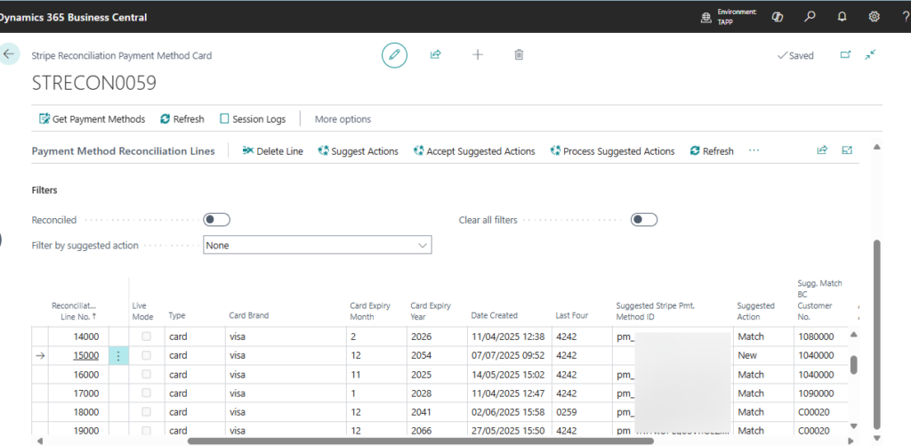911x446 pixels.
Task: Toggle Live Mode checkbox for line 15000
Action: 147,355
